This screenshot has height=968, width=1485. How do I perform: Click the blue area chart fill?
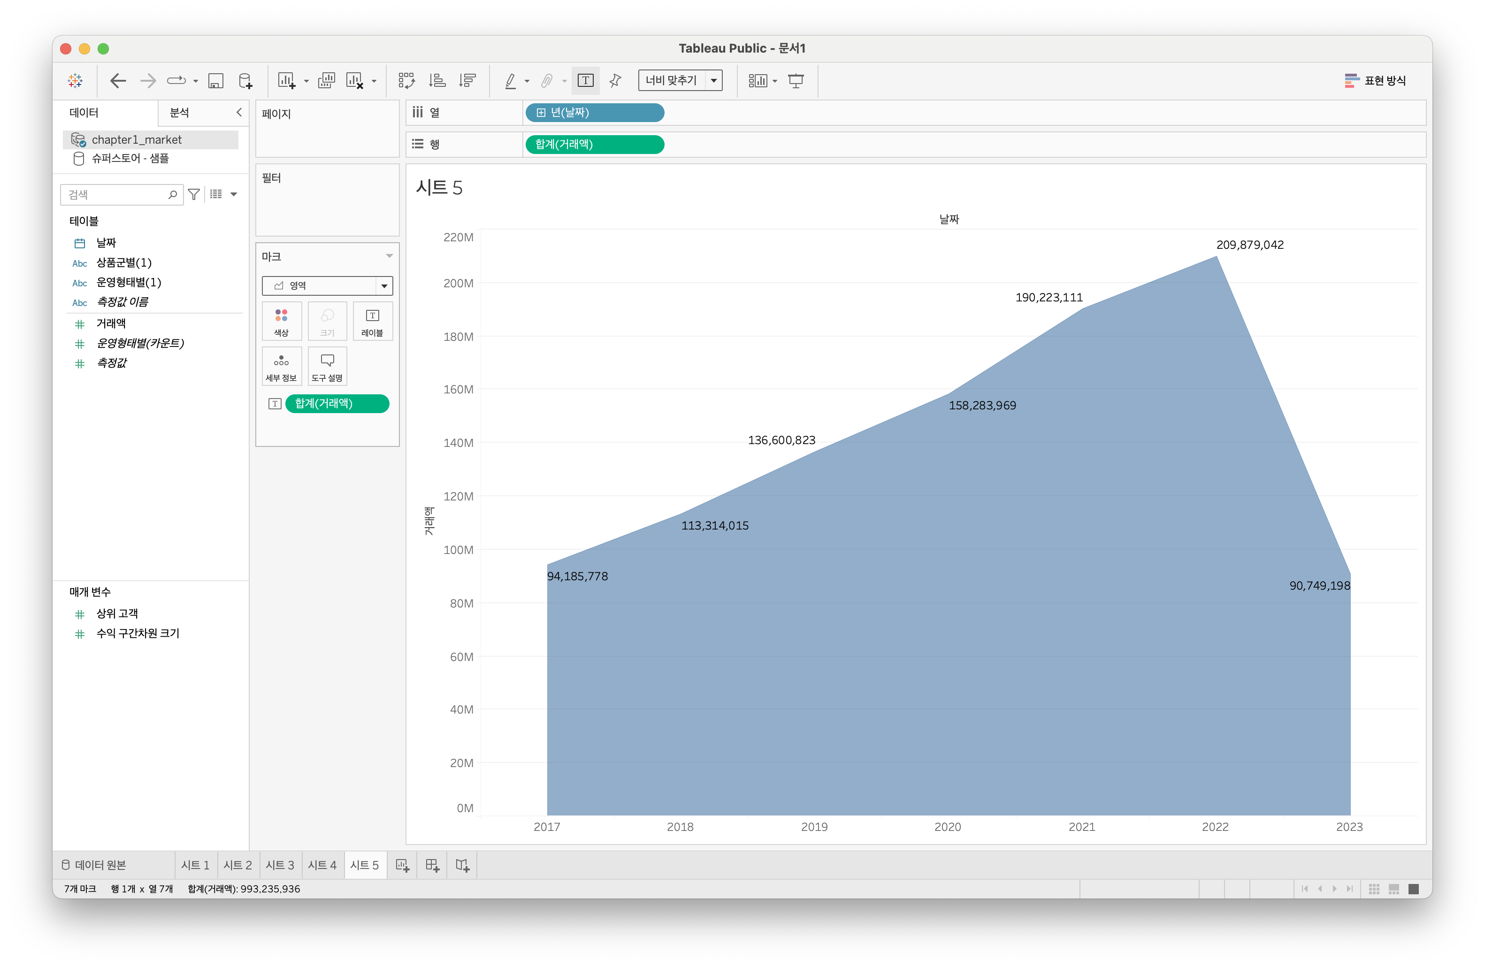click(936, 624)
